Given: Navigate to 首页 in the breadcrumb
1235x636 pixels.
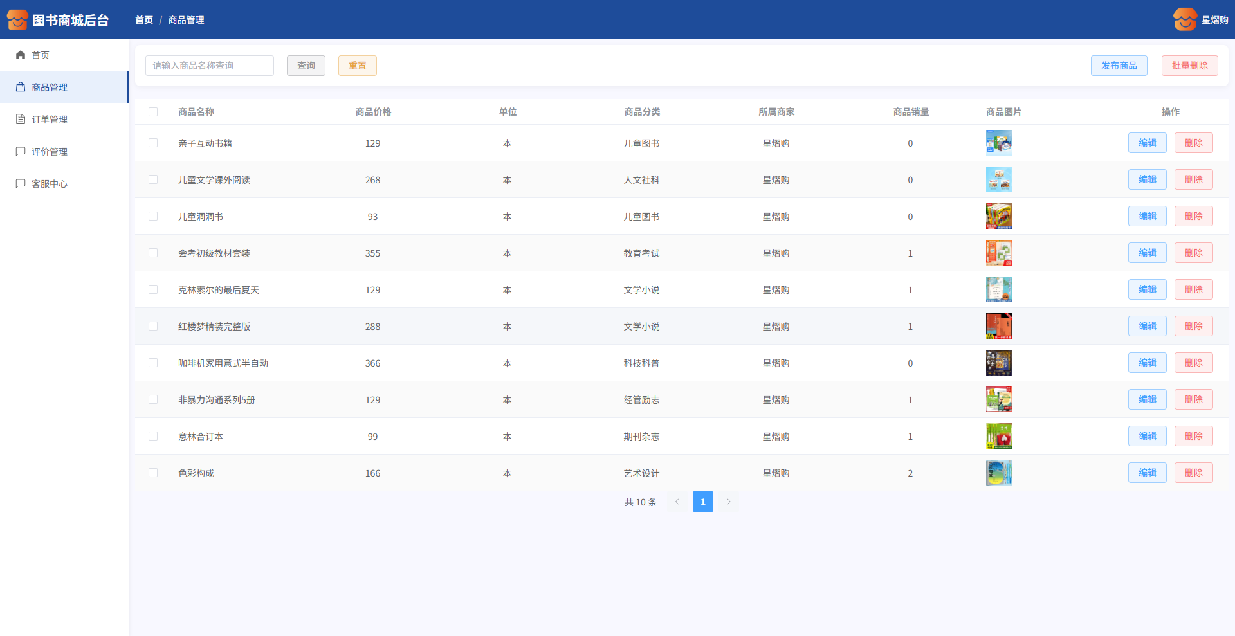Looking at the screenshot, I should click(144, 20).
